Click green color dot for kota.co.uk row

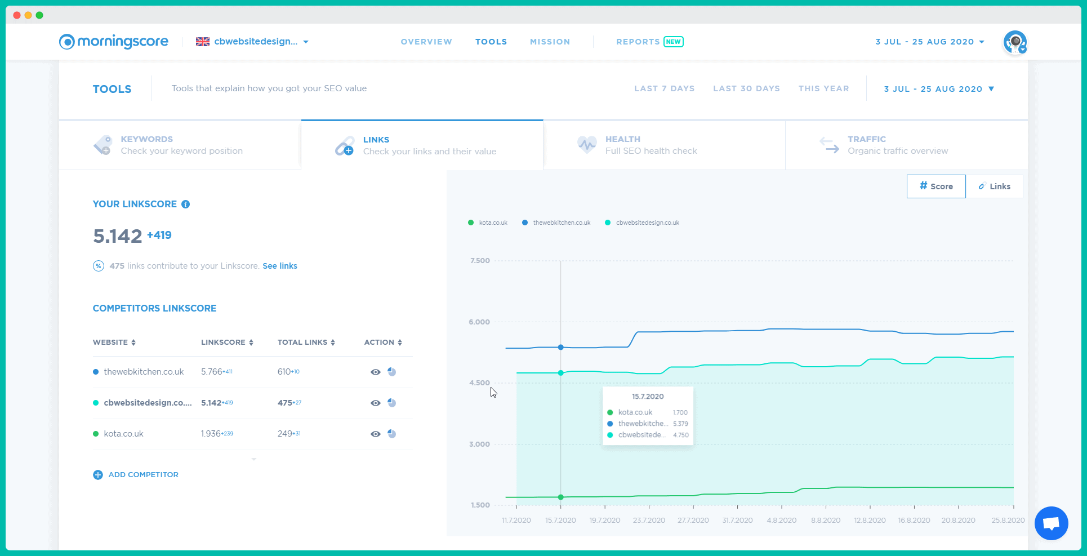[x=96, y=434]
